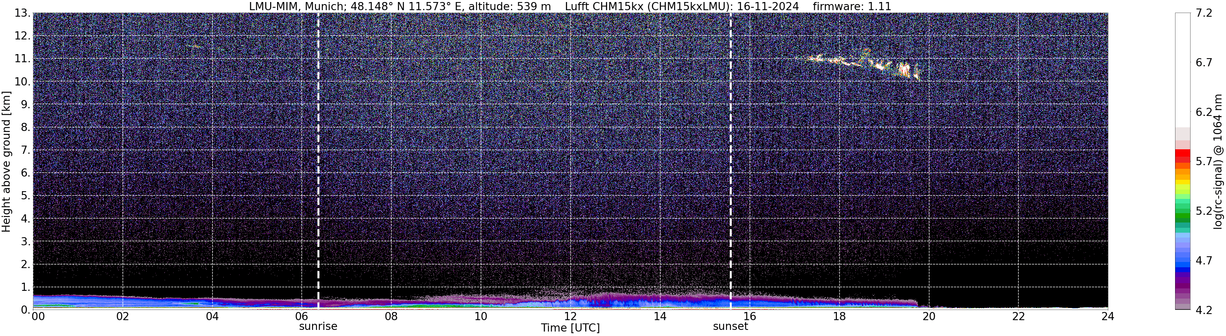Click the y-axis tick label '8.'

[x=26, y=127]
